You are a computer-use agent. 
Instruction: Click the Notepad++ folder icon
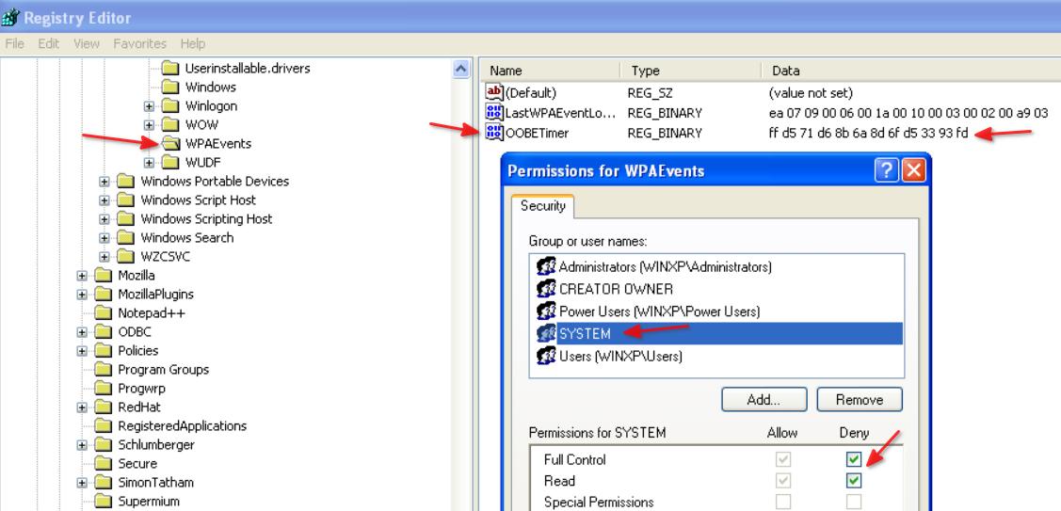103,313
